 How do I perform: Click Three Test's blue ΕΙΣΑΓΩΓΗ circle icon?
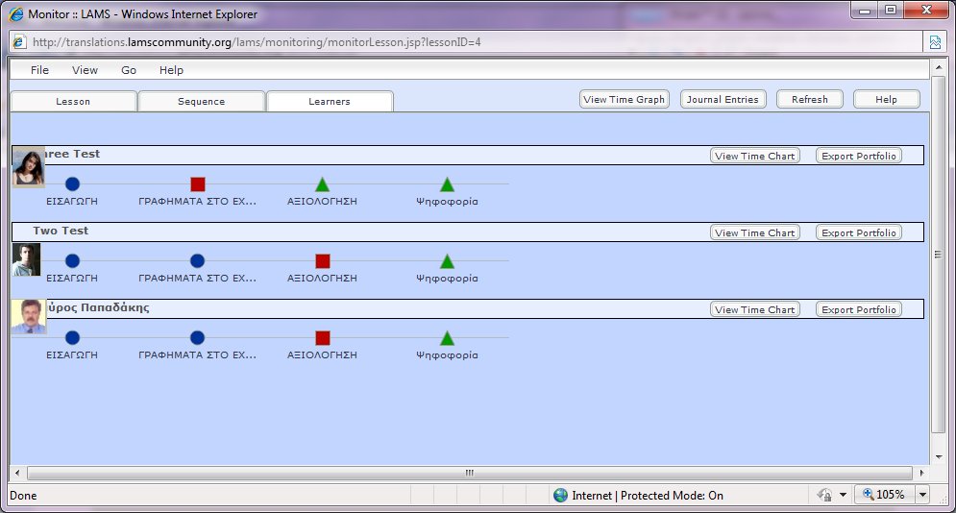pyautogui.click(x=72, y=184)
